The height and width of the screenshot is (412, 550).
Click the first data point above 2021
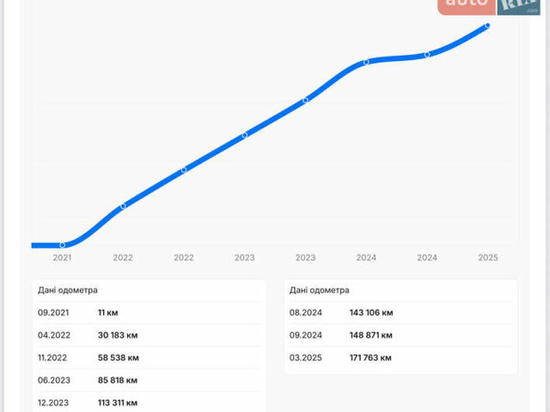coord(62,245)
